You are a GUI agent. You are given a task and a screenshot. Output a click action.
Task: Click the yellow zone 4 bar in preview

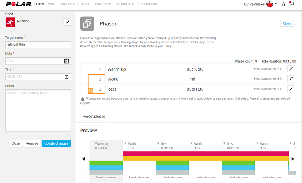pyautogui.click(x=206, y=158)
